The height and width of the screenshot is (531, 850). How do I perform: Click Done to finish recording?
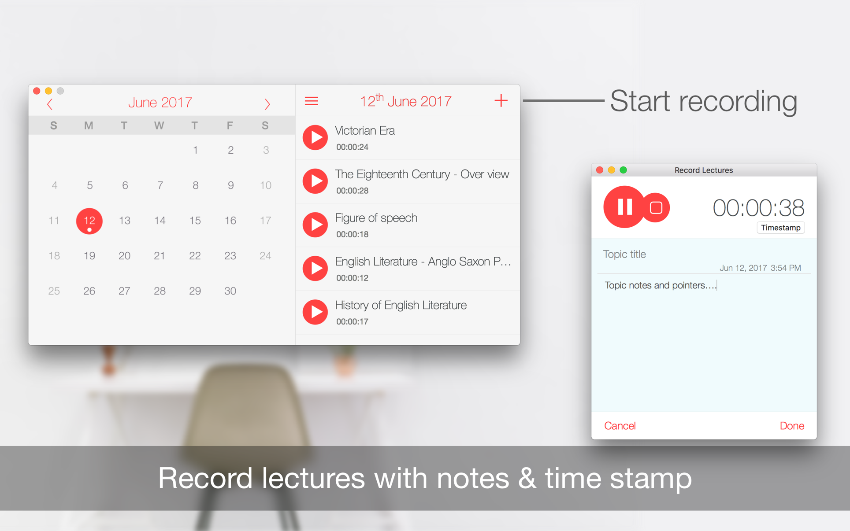pos(792,426)
